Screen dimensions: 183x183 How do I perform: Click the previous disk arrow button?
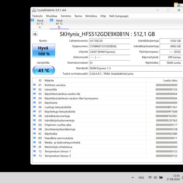[35, 34]
